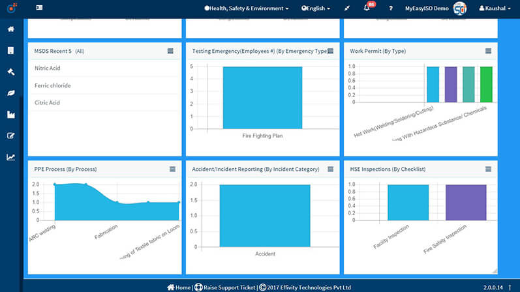Open the Work Permit panel hamburger menu
The width and height of the screenshot is (520, 292).
tap(488, 51)
